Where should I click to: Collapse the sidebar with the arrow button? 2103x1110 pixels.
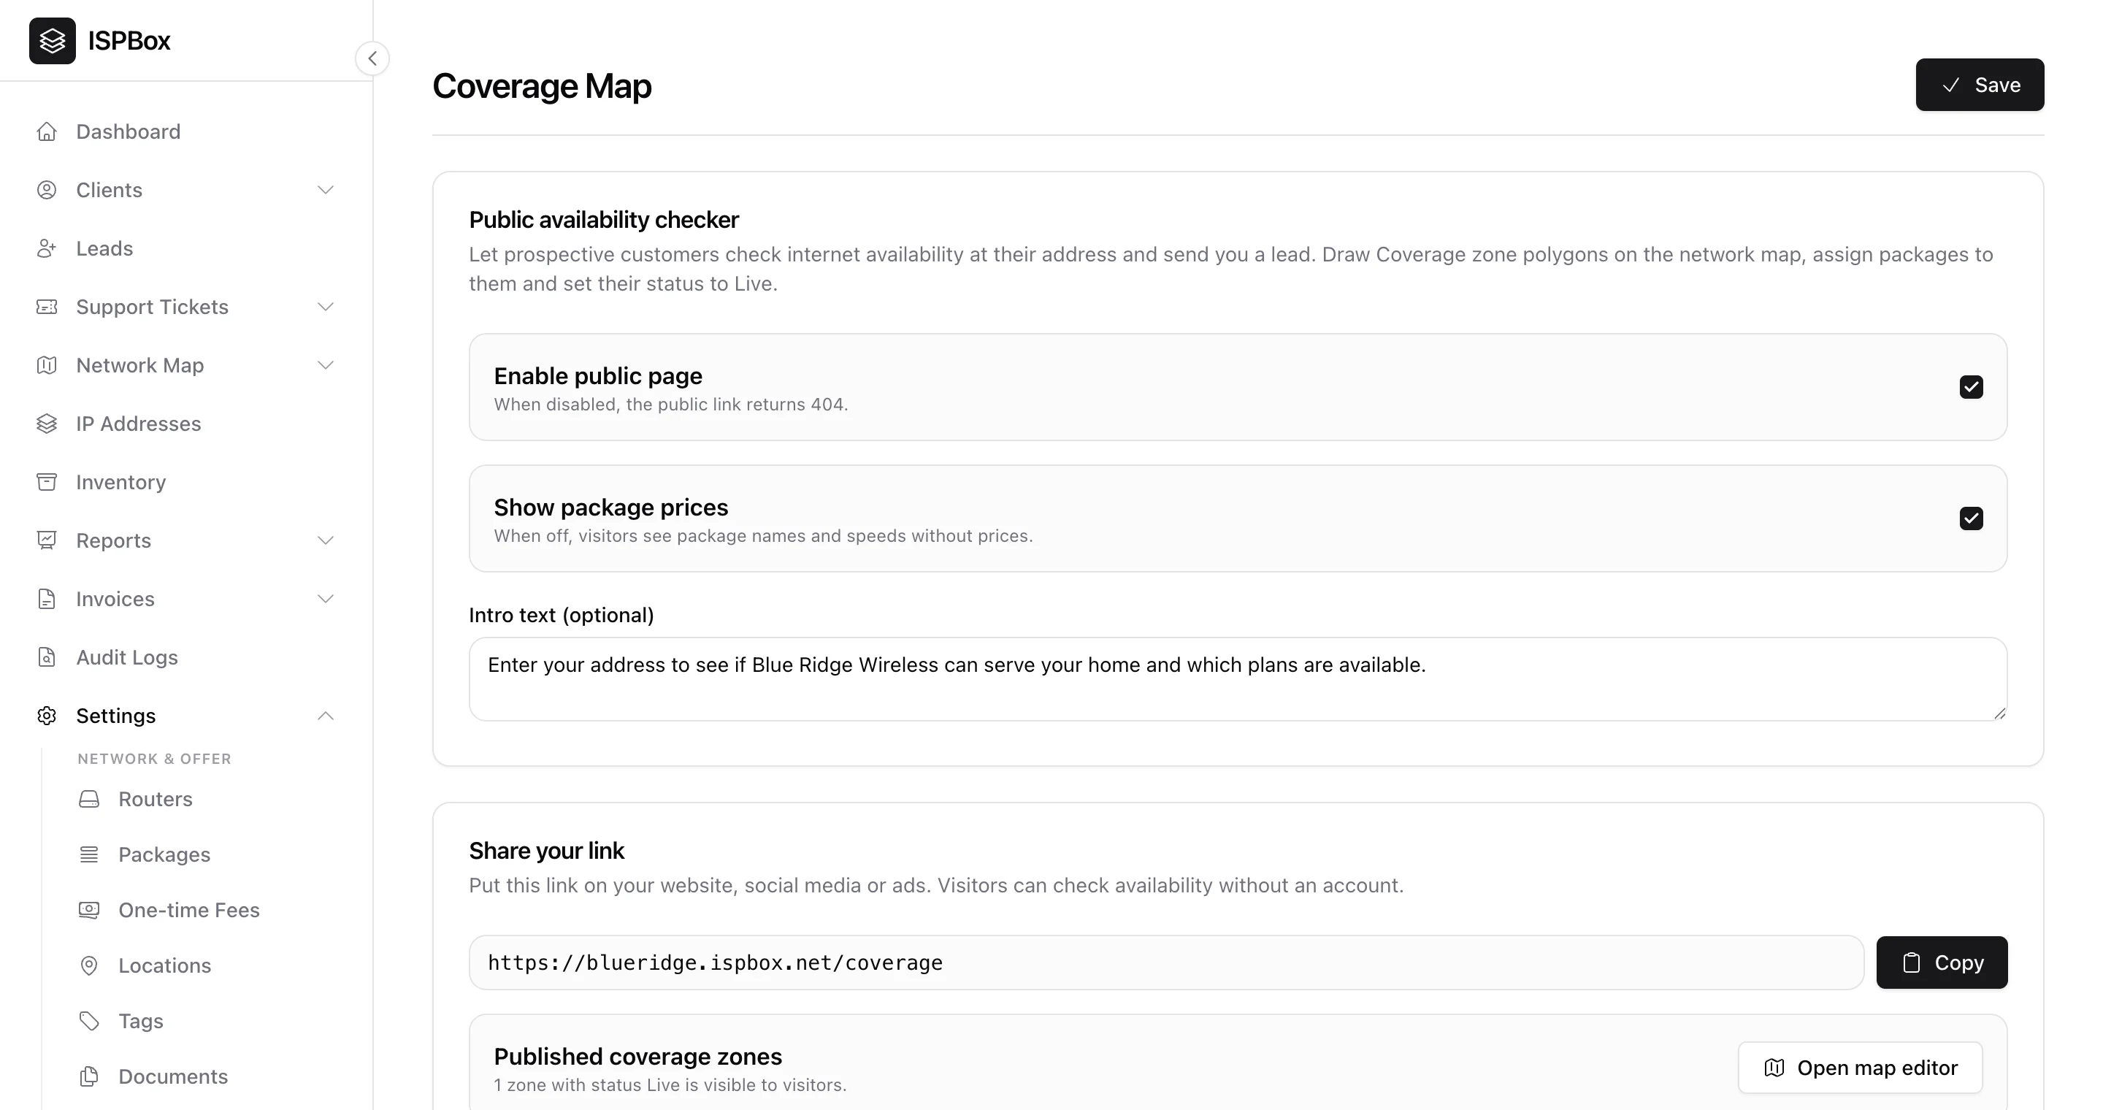coord(372,58)
